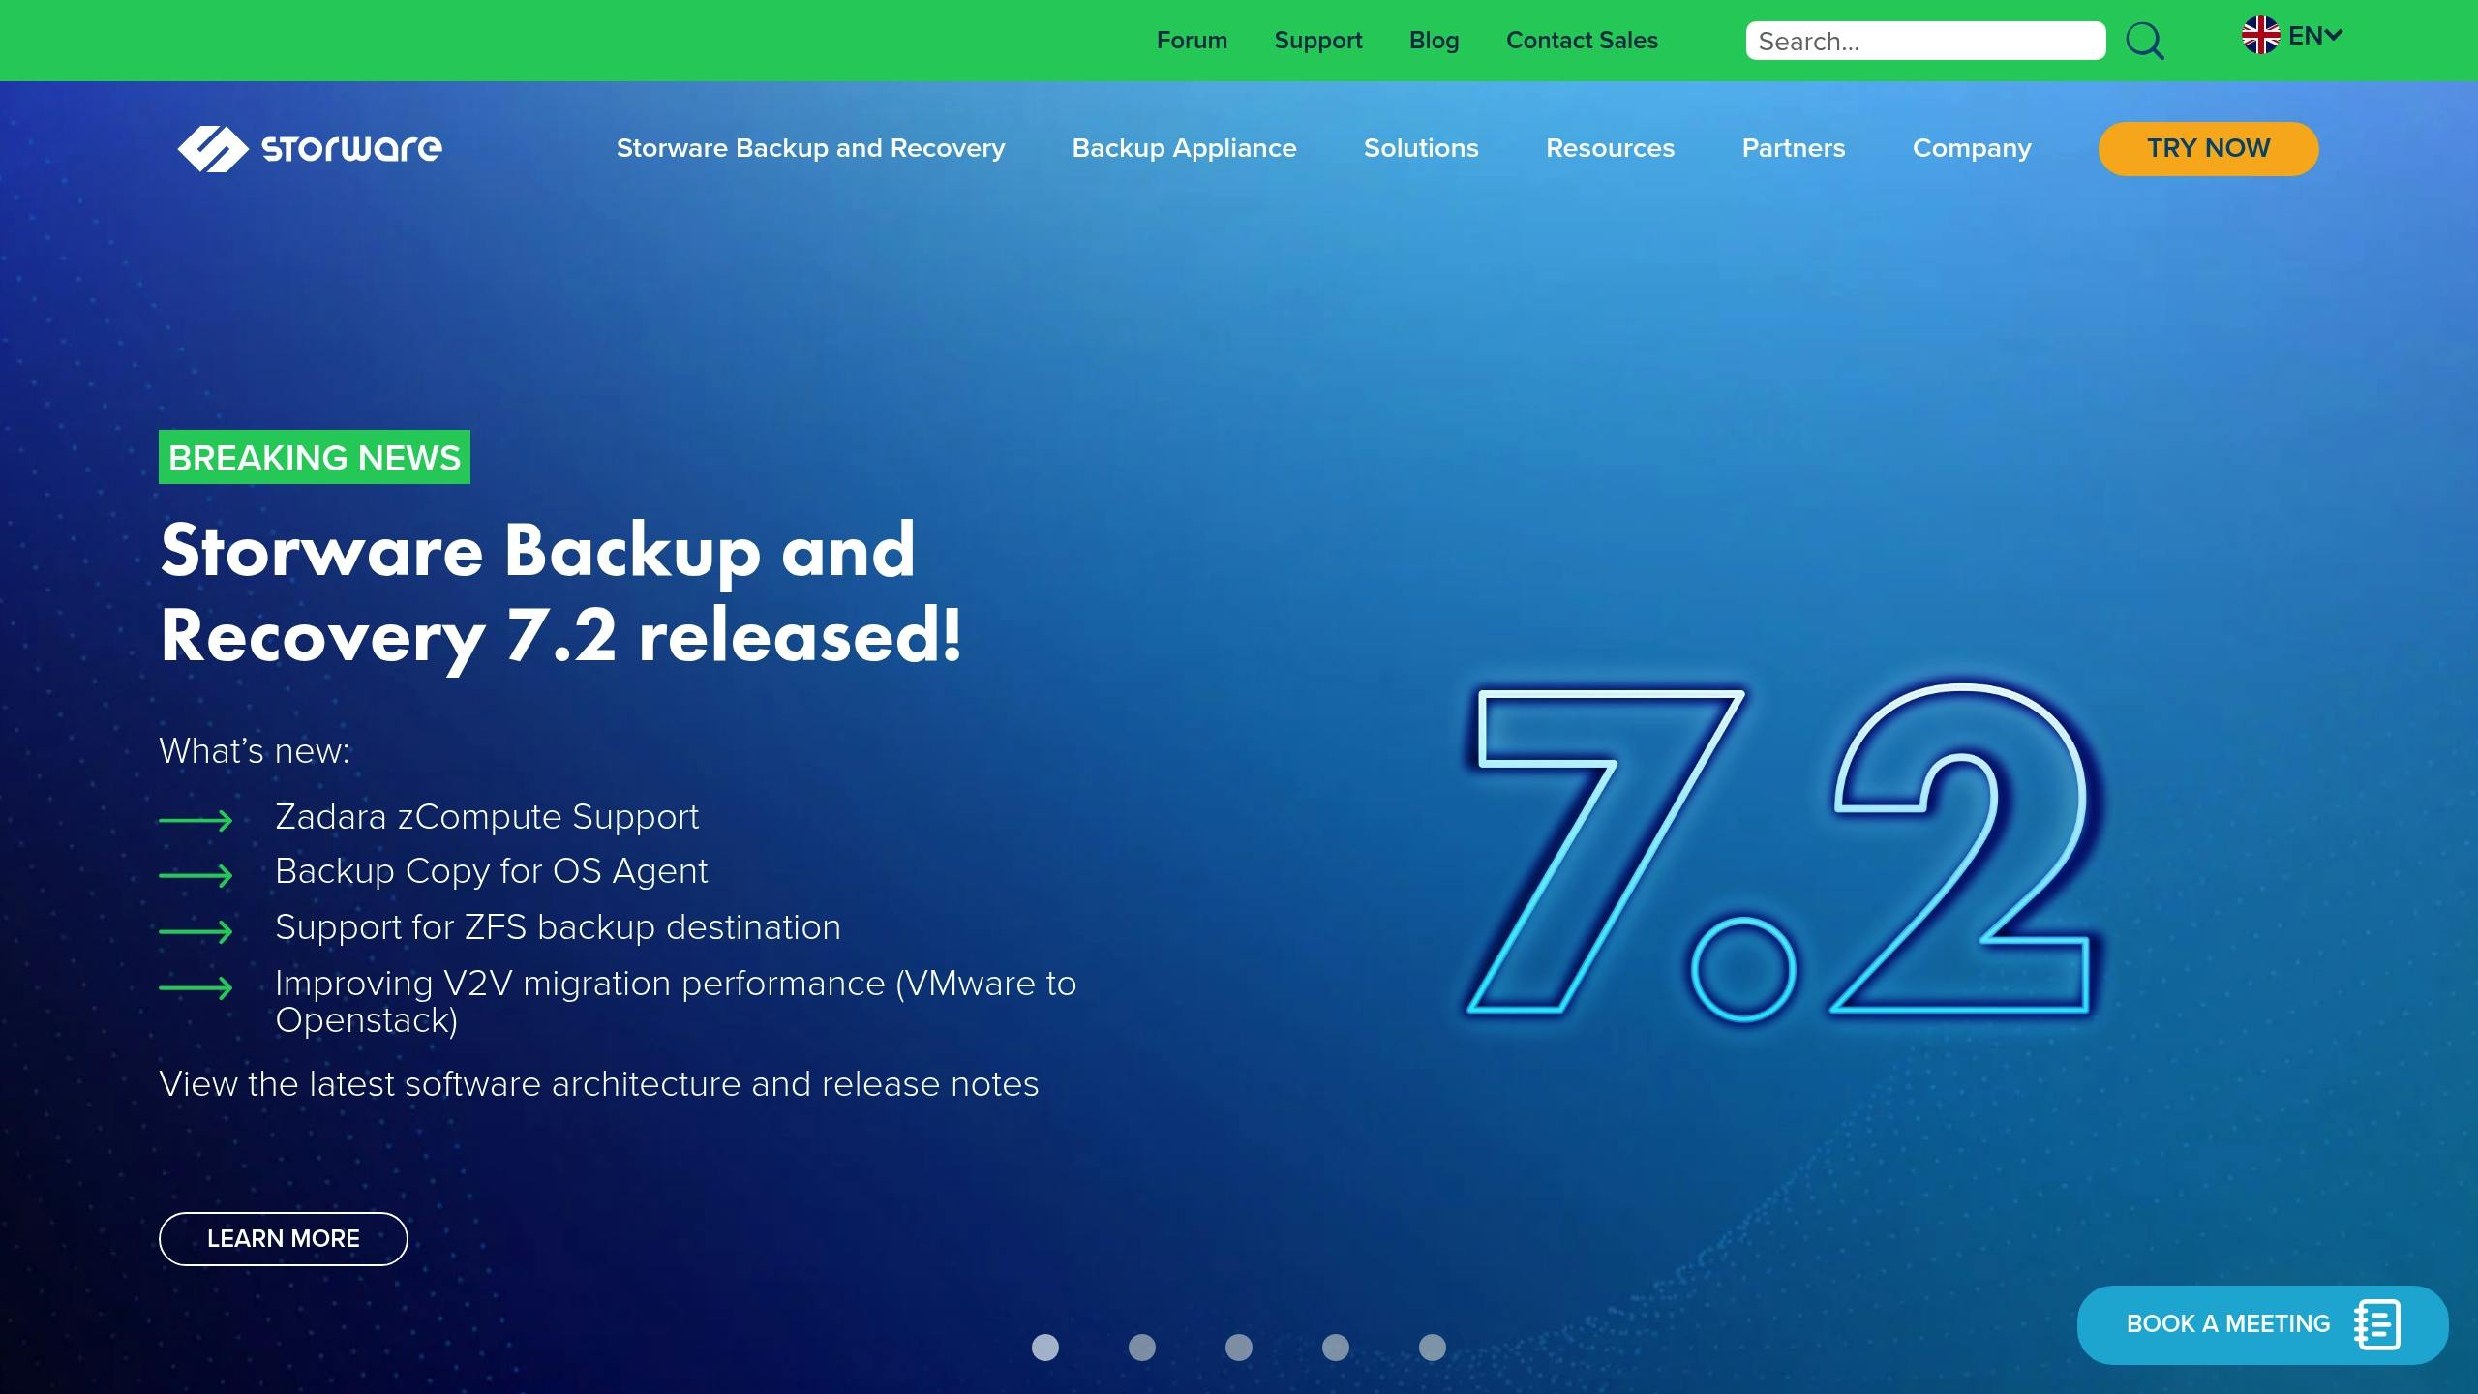Open the Forum link
Viewport: 2478px width, 1394px height.
pyautogui.click(x=1192, y=41)
